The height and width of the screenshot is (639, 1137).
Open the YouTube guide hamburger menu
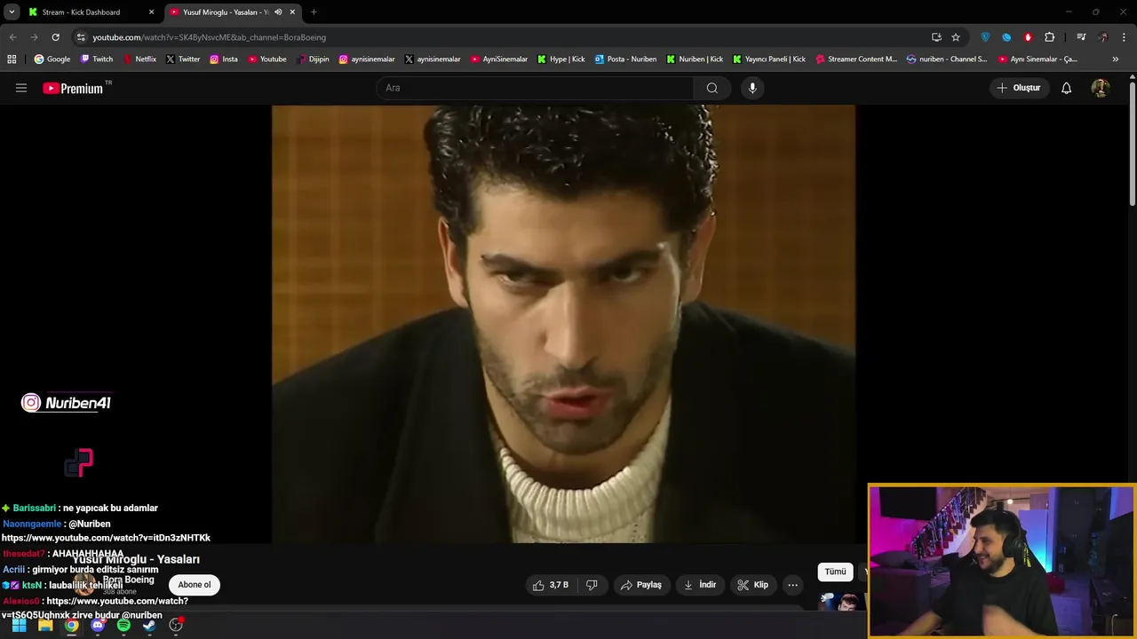click(x=21, y=88)
